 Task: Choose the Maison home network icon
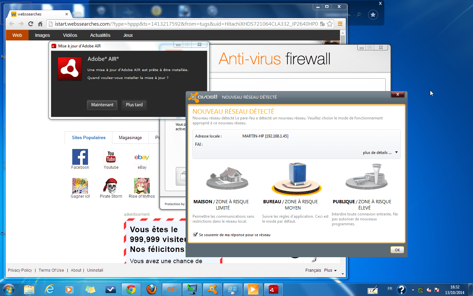(x=227, y=178)
